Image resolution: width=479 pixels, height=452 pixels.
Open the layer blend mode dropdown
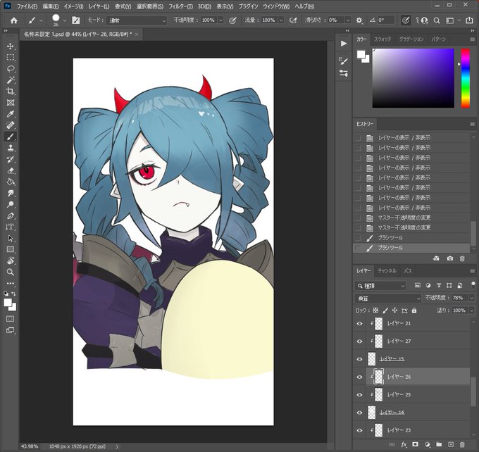(388, 298)
